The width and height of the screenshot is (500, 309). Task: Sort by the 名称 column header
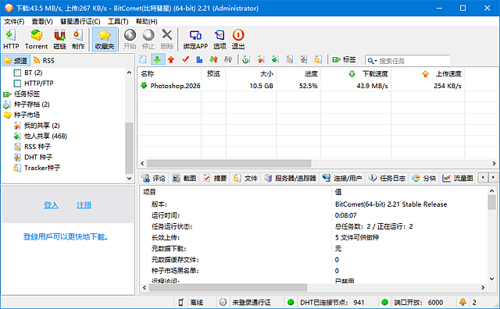170,74
